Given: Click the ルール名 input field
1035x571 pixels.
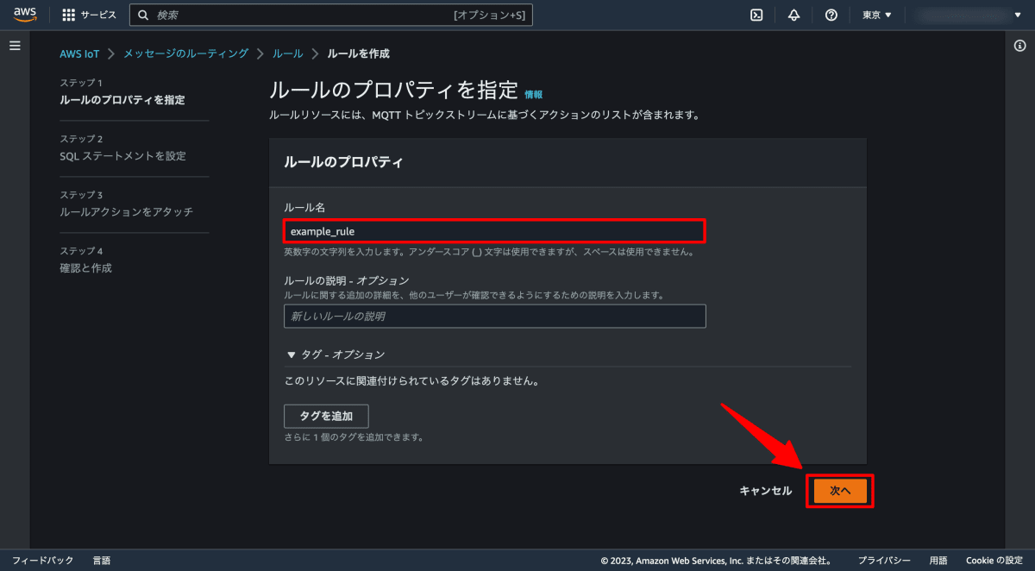Looking at the screenshot, I should (495, 231).
